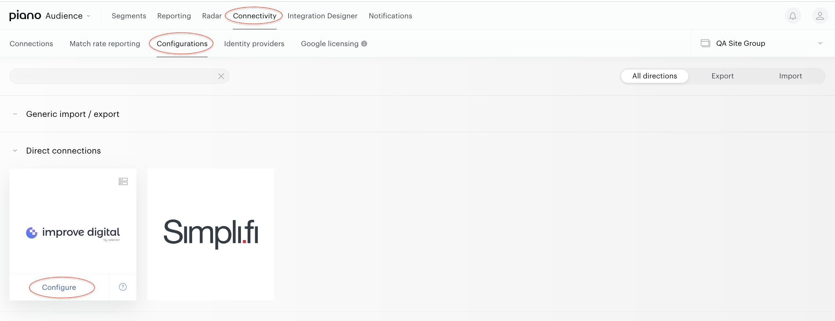
Task: Select the Simpli.fi connection card
Action: point(211,235)
